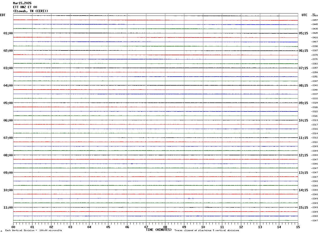Viewport: 319px width, 234px height.
Task: Click the DC offset value "-3329"
Action: (314, 103)
